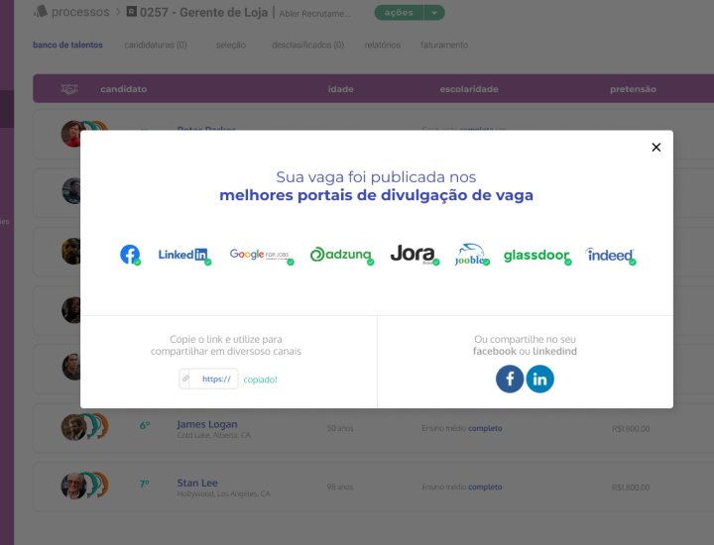Click handshake icon in table header
This screenshot has width=714, height=545.
(69, 89)
